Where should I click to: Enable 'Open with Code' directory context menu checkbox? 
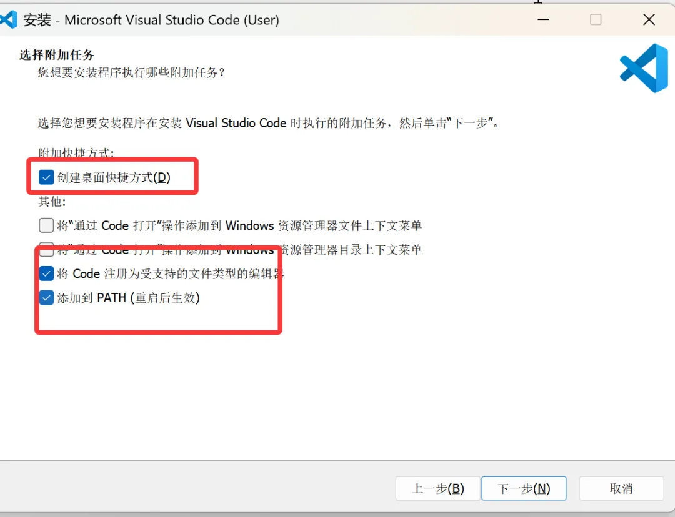pyautogui.click(x=46, y=249)
